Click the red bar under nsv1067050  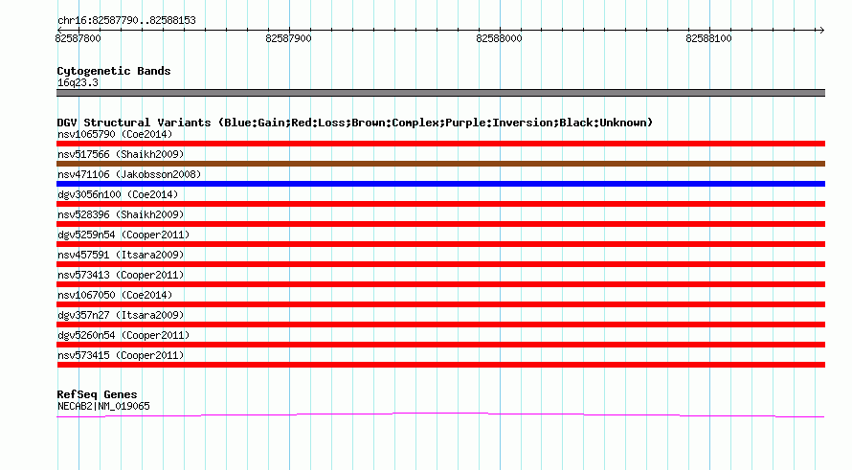(x=440, y=304)
